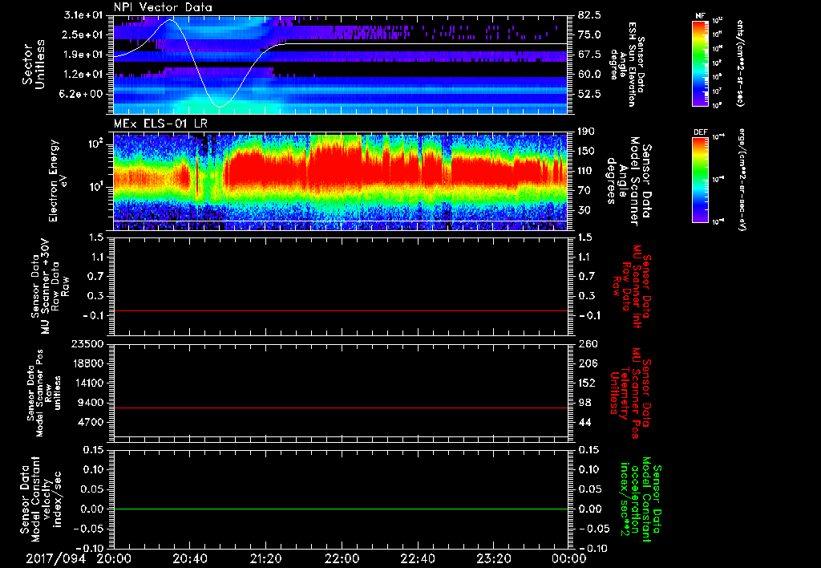Click the '152' telemetry tick label
The height and width of the screenshot is (568, 821).
pyautogui.click(x=586, y=383)
